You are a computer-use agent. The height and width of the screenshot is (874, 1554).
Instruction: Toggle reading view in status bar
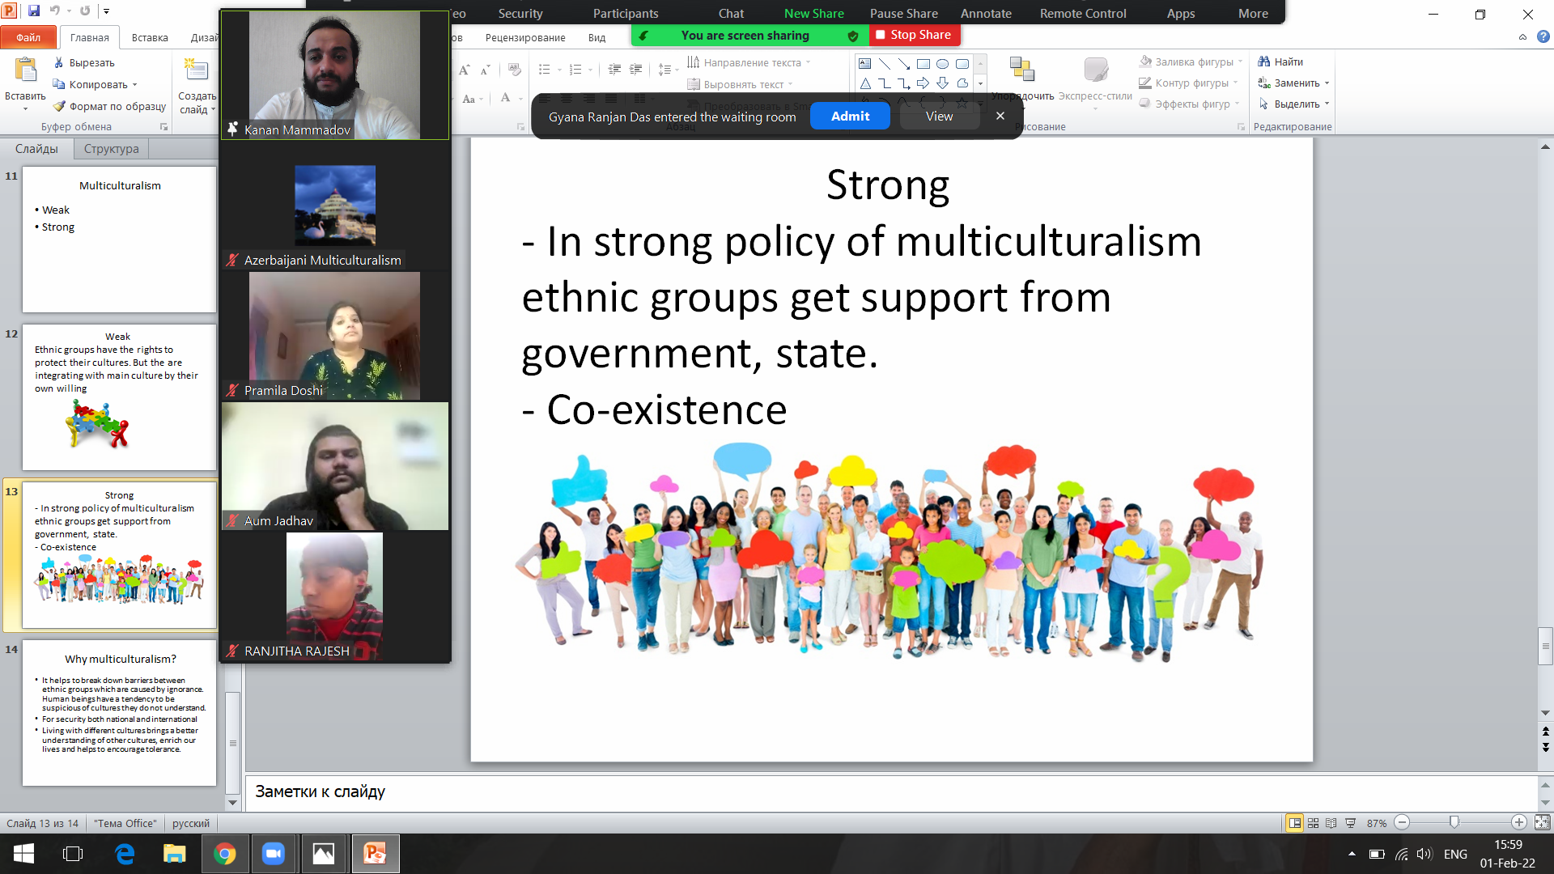click(x=1331, y=823)
